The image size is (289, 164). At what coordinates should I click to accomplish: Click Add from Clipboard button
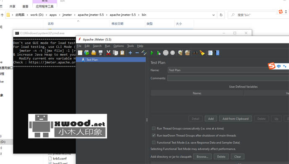click(235, 119)
